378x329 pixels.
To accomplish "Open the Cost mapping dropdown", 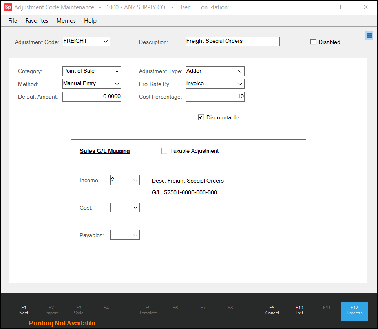I will (135, 207).
